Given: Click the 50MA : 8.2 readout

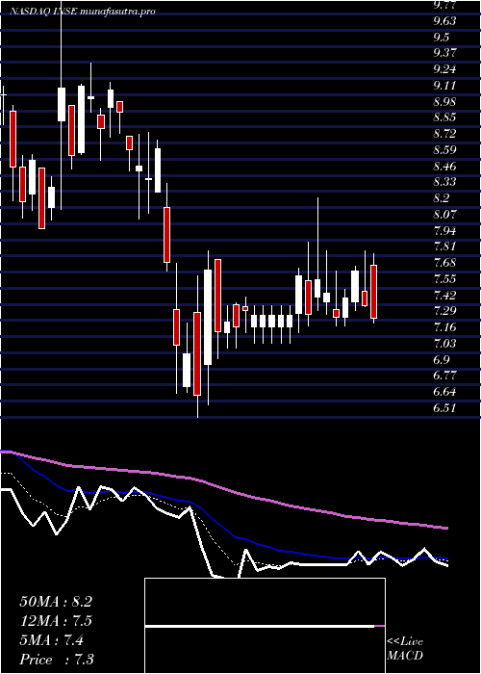Looking at the screenshot, I should click(x=56, y=602).
